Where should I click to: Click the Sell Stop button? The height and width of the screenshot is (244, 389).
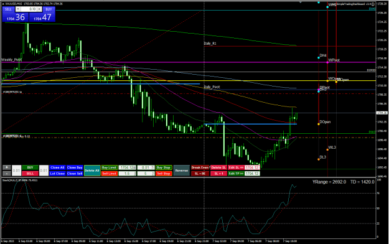[164, 174]
